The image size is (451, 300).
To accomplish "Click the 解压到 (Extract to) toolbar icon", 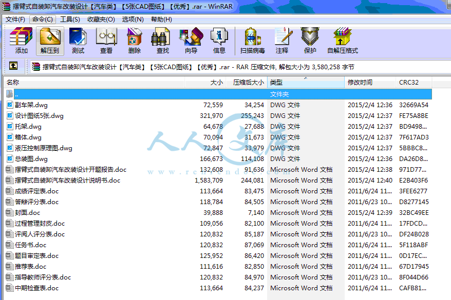I will click(x=50, y=41).
